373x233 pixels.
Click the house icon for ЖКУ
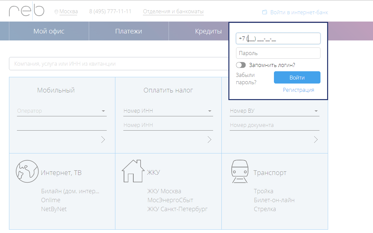(x=133, y=170)
